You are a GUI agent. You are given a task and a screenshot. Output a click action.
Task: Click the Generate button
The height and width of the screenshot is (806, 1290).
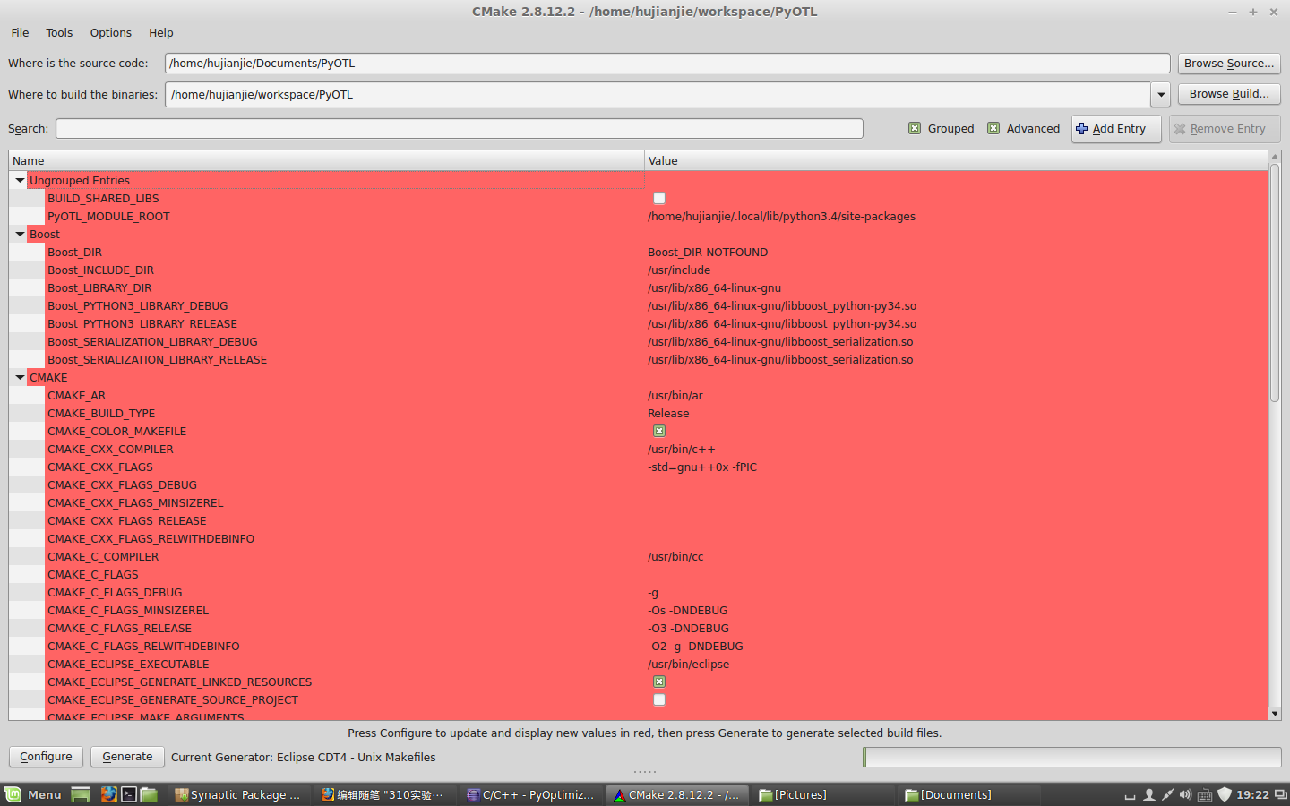pyautogui.click(x=127, y=757)
